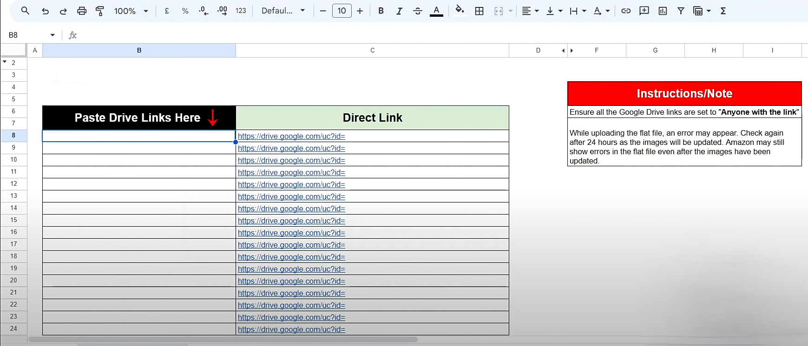
Task: Select column C header
Action: coord(372,50)
